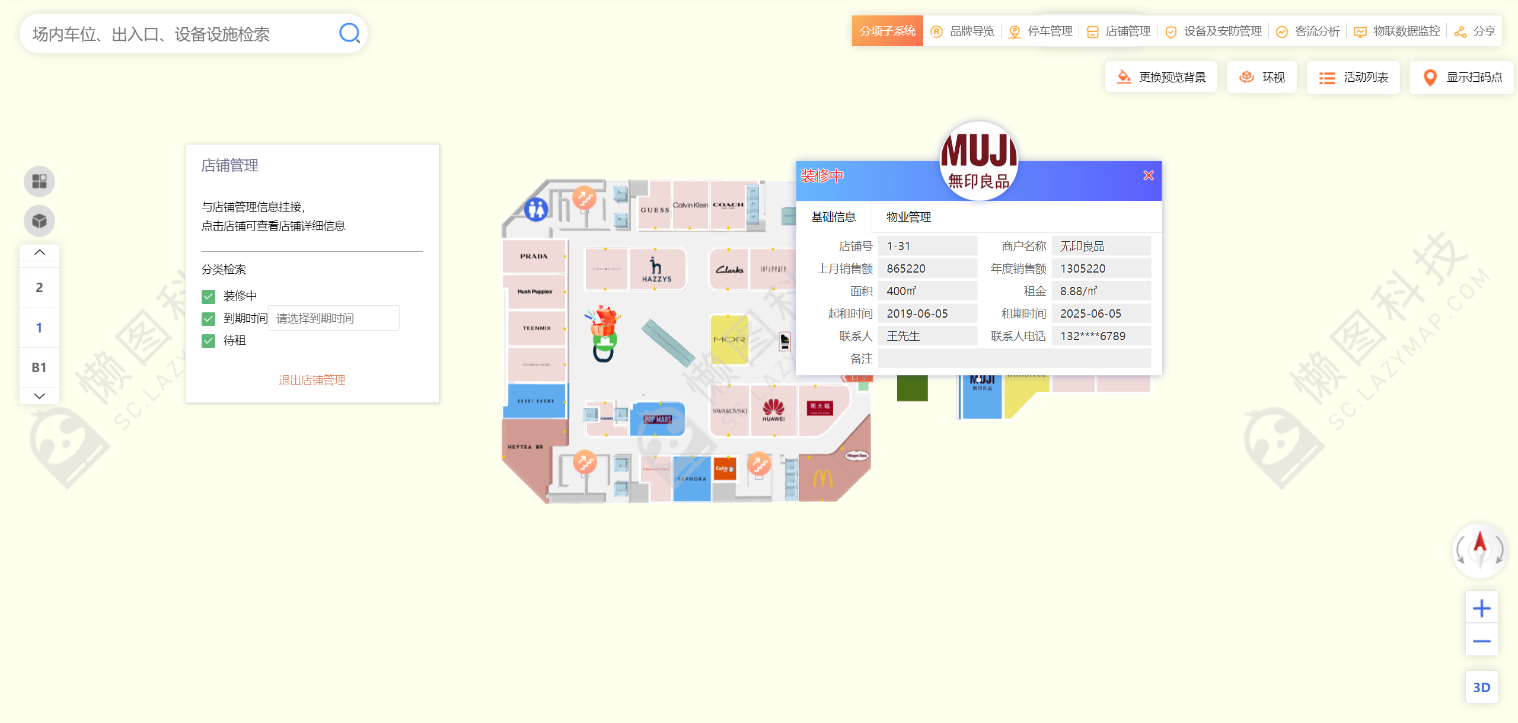This screenshot has height=723, width=1518.
Task: Click the 联系人电话 field
Action: click(1101, 336)
